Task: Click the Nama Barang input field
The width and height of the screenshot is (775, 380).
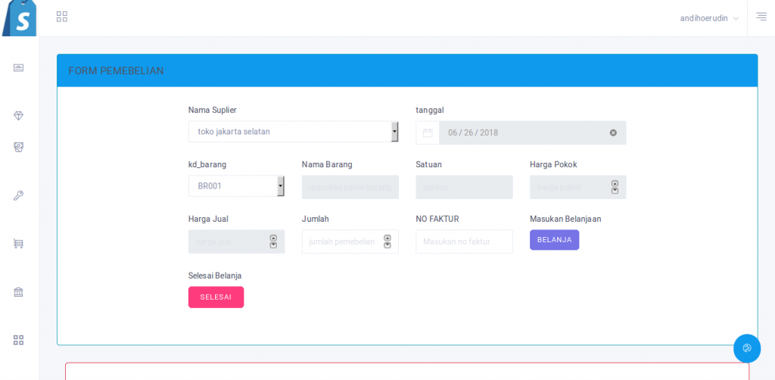Action: (x=350, y=187)
